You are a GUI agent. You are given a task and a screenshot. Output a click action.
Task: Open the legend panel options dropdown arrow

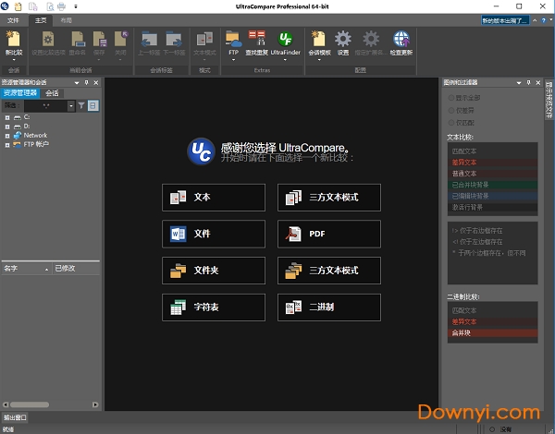point(519,83)
